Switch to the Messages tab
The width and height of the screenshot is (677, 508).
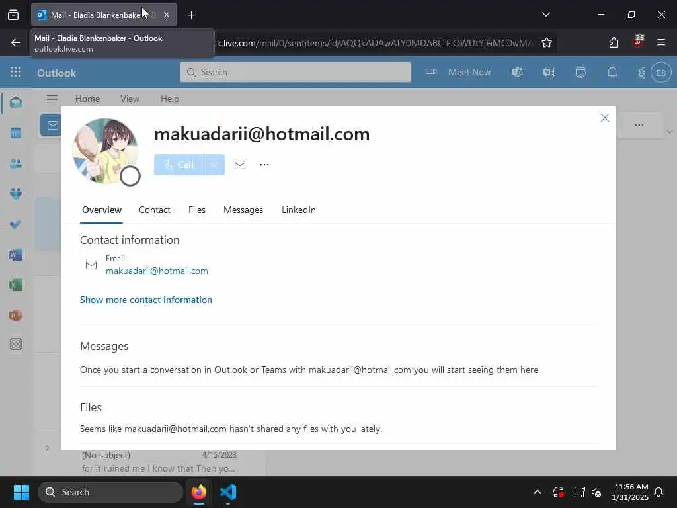click(243, 210)
